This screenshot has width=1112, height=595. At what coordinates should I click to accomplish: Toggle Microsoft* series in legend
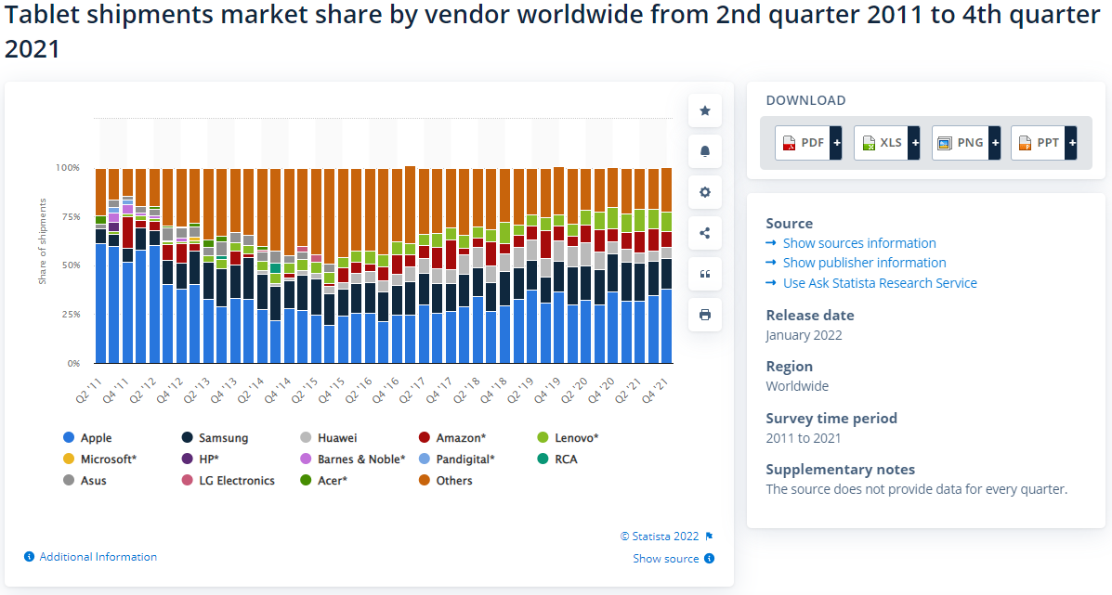point(99,459)
